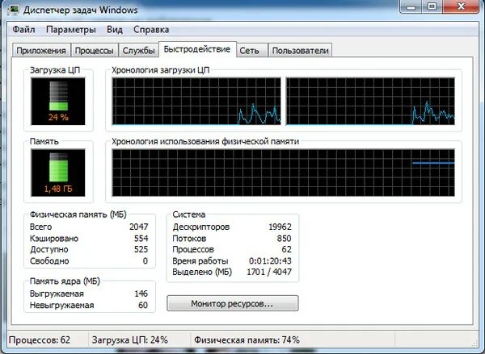Image resolution: width=485 pixels, height=354 pixels.
Task: Open the Справка menu
Action: click(151, 30)
